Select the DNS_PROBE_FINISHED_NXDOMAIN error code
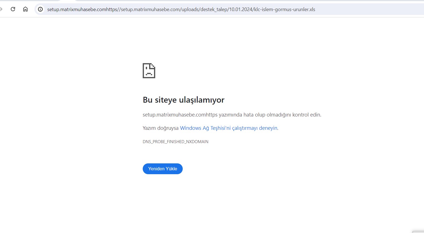Screen dimensions: 424x233 pos(175,142)
